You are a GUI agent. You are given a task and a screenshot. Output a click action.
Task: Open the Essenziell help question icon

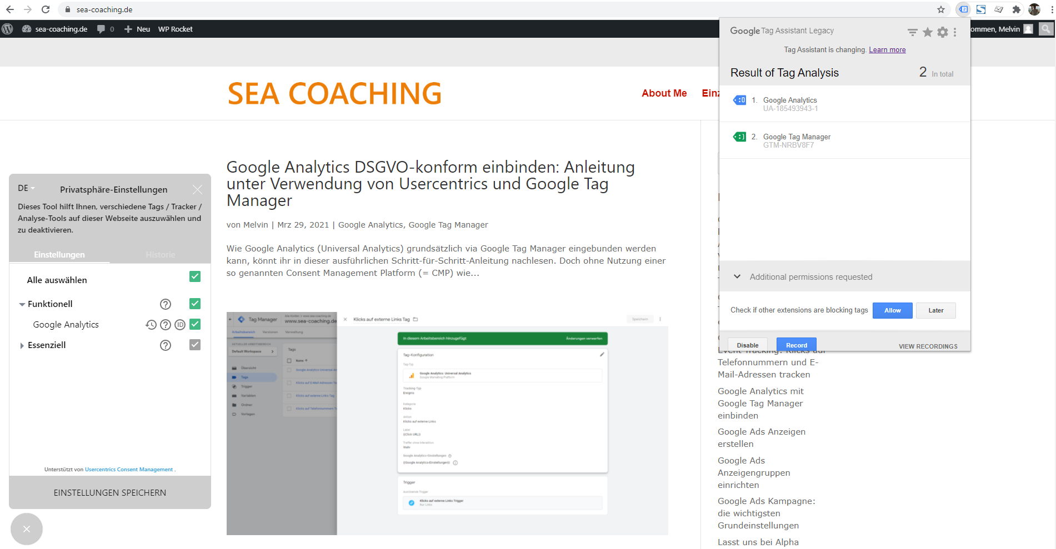(x=166, y=345)
